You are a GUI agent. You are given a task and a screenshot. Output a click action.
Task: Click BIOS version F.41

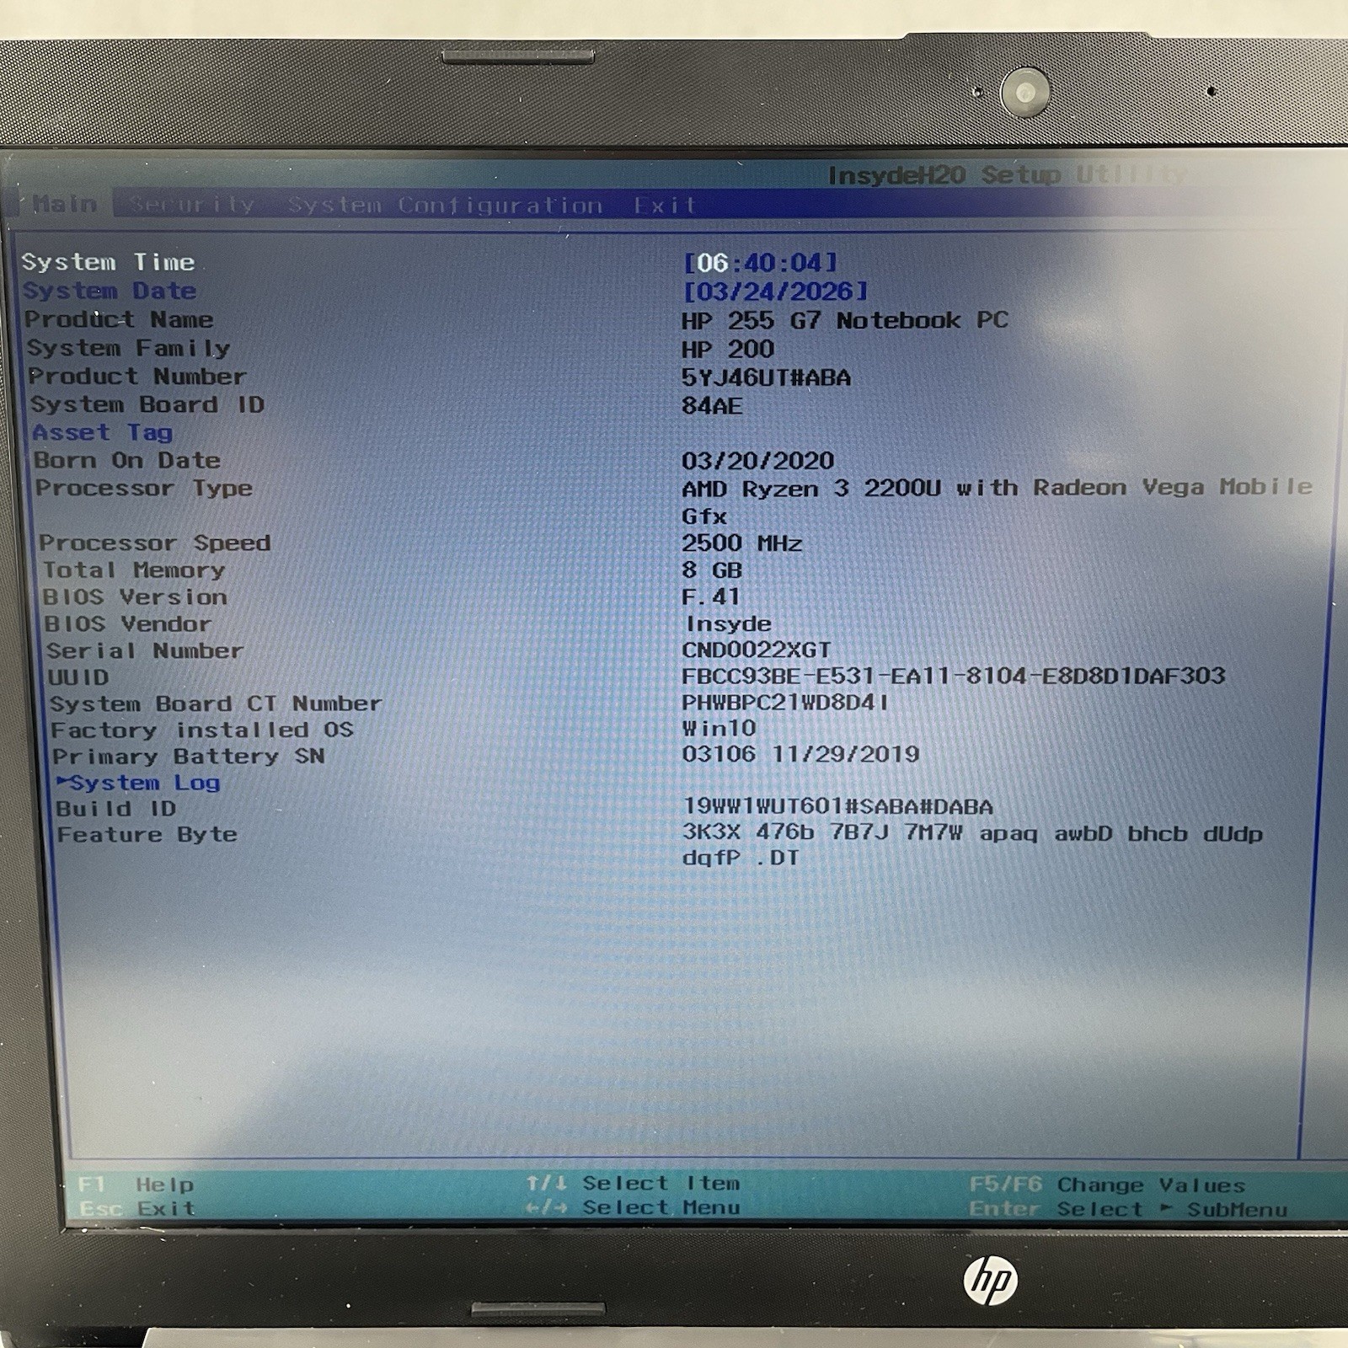point(711,597)
